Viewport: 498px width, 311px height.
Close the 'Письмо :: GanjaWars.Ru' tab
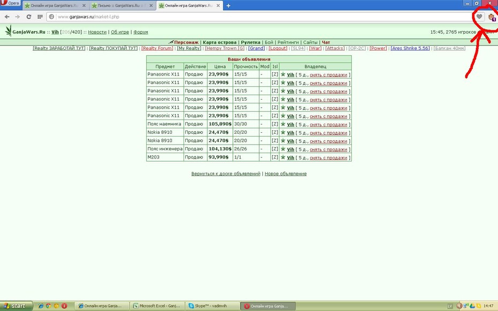pyautogui.click(x=151, y=6)
